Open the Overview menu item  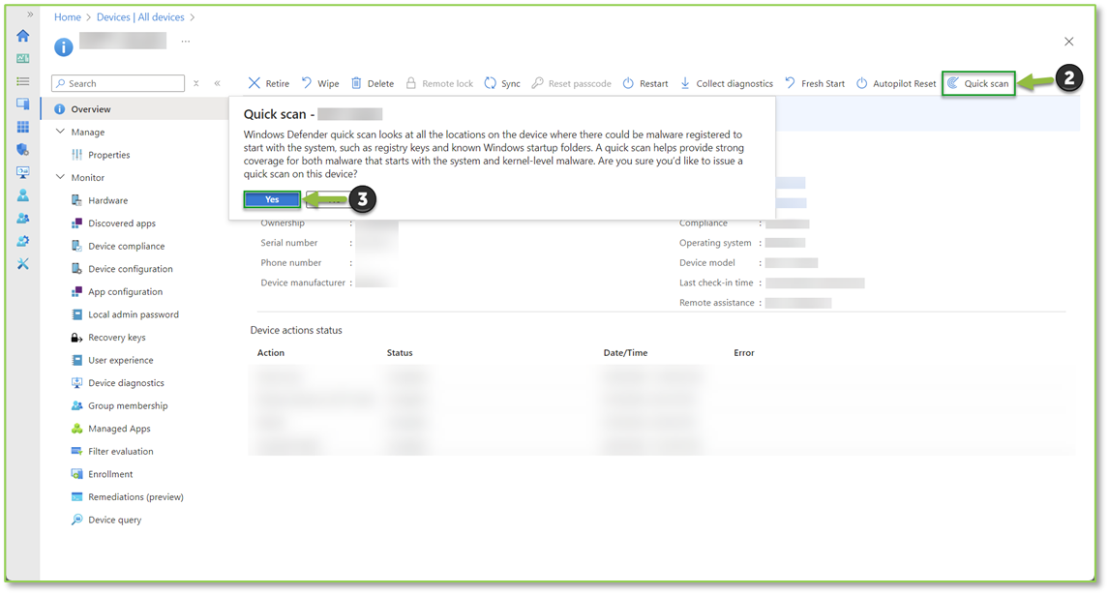click(x=91, y=109)
